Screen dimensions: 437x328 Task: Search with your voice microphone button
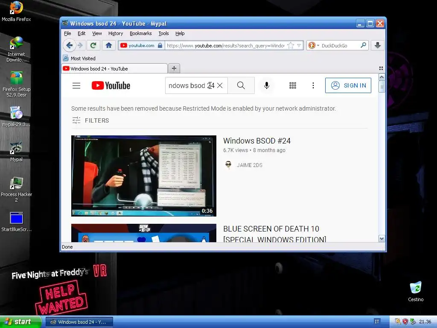point(267,85)
